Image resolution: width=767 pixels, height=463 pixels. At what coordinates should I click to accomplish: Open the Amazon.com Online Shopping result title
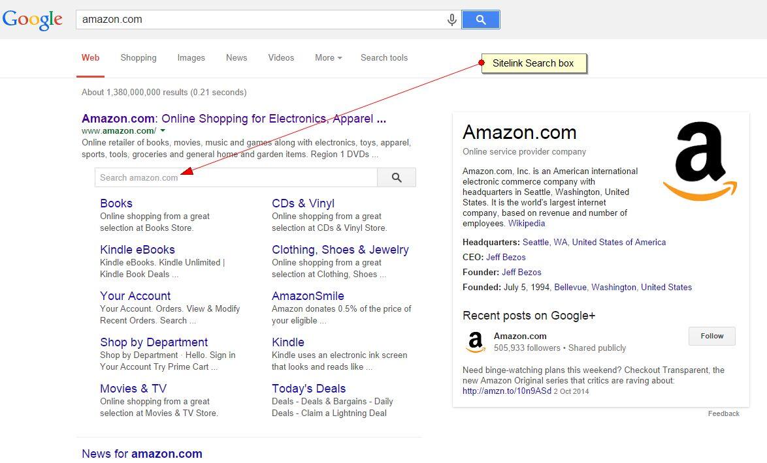click(234, 119)
